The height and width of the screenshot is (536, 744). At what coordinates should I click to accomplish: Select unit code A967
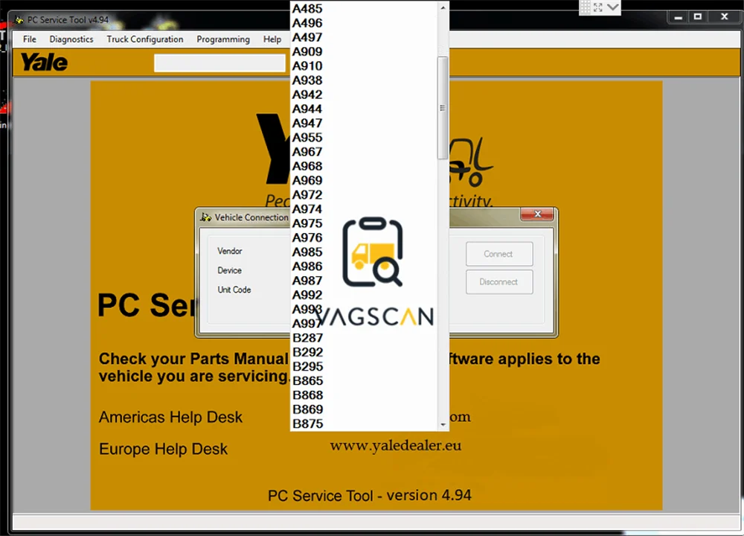point(364,151)
